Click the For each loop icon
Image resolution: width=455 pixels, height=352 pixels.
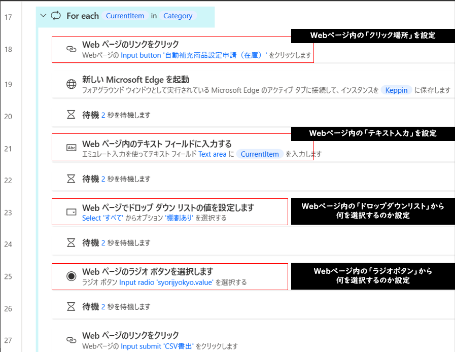coord(56,15)
